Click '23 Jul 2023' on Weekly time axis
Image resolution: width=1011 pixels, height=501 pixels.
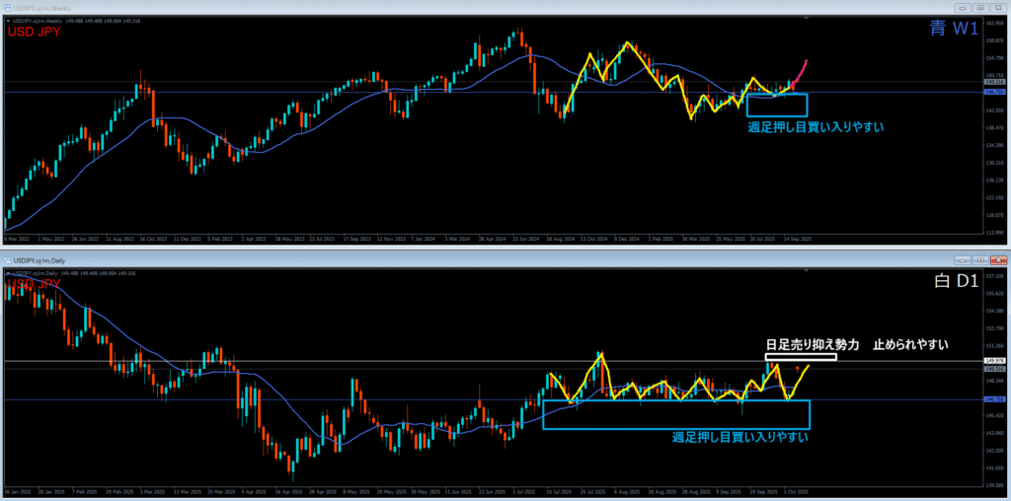(x=322, y=239)
